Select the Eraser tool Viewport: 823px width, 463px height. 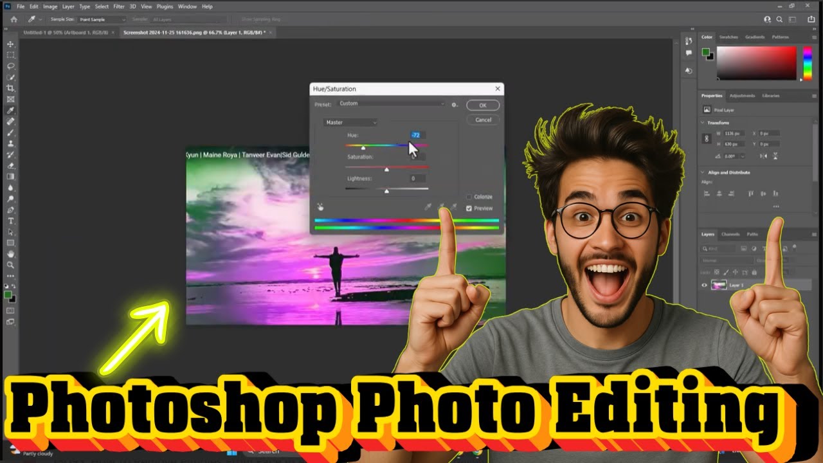tap(11, 165)
